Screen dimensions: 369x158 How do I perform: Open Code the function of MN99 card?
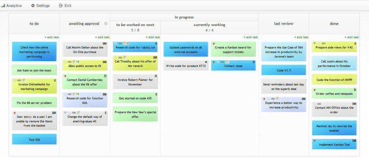tap(334, 79)
